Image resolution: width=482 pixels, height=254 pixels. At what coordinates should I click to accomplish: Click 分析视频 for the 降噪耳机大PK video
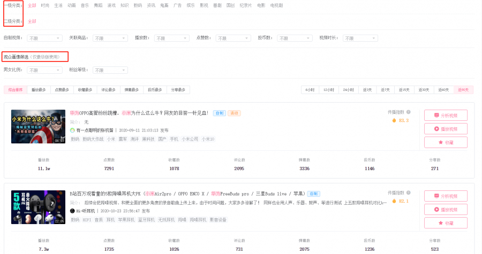[x=446, y=196]
